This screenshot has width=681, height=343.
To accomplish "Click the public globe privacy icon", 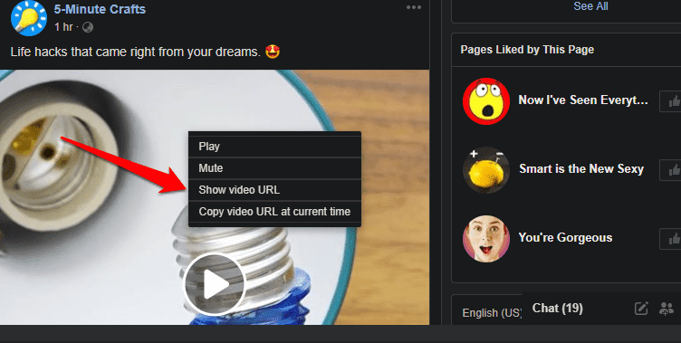I will click(x=88, y=27).
